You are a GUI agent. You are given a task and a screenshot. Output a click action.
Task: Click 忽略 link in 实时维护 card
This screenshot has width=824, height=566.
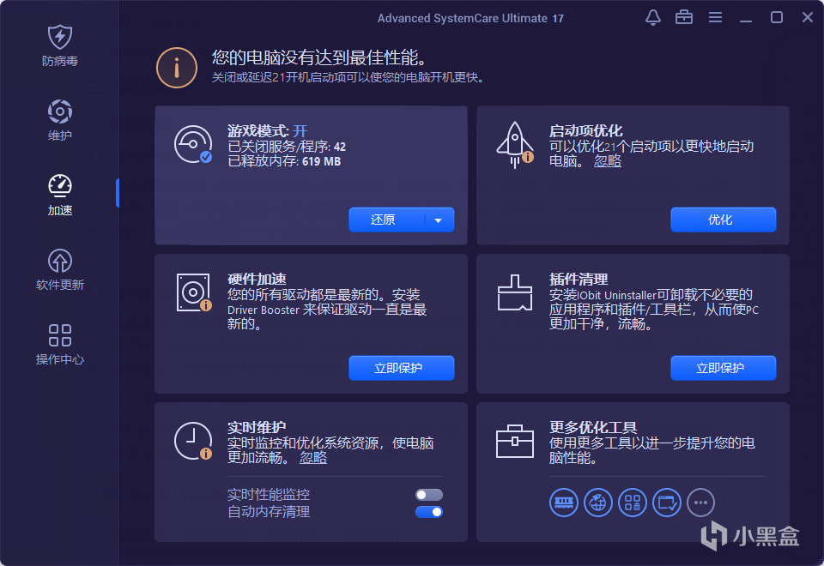pyautogui.click(x=313, y=458)
